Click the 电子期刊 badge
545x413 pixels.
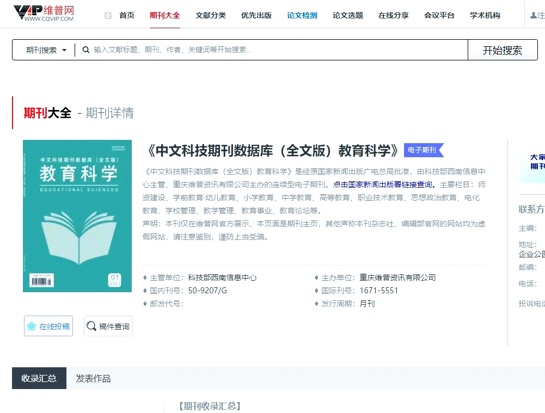point(424,150)
